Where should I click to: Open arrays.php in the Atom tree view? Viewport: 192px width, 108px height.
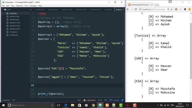tap(13, 13)
